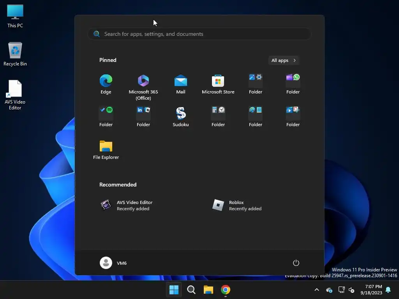This screenshot has width=399, height=299.
Task: Open network status tray icon
Action: point(341,290)
